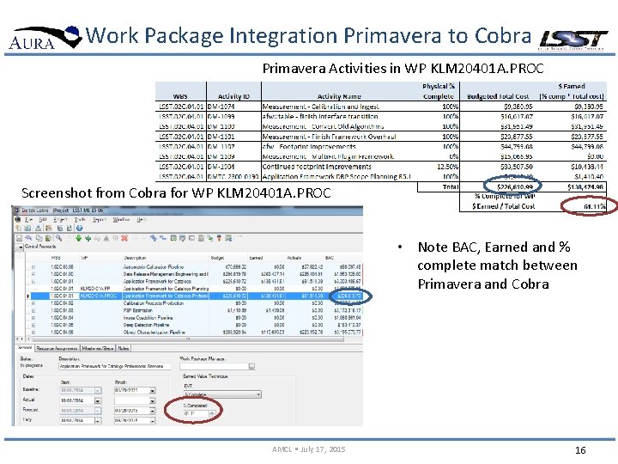618x464 pixels.
Task: Click the $226,610.99 budgeted total cell
Action: pyautogui.click(x=515, y=186)
